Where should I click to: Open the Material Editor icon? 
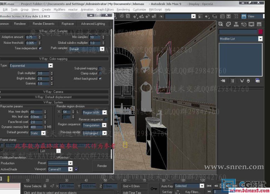(x=236, y=16)
